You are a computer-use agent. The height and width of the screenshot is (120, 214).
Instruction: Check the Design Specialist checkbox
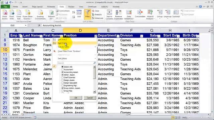click(x=63, y=83)
